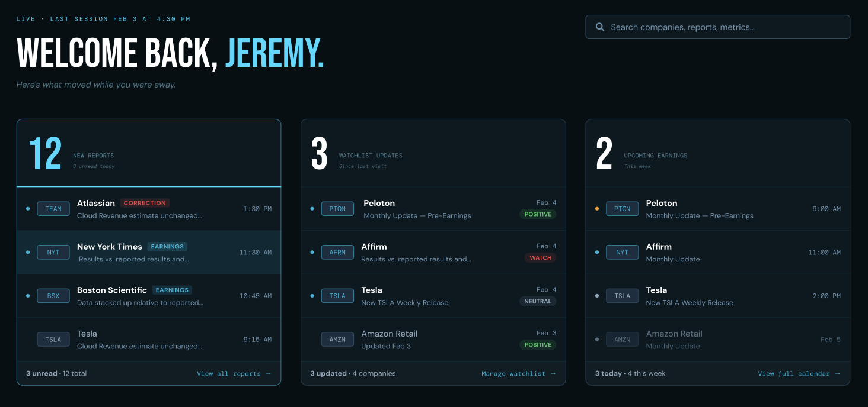Open Tesla title in Upcoming Earnings
The width and height of the screenshot is (868, 407).
656,290
